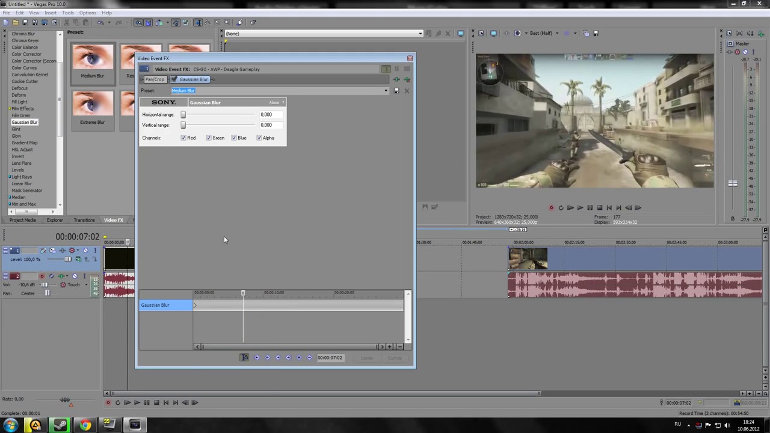This screenshot has width=770, height=433.
Task: Create a new project from the toolbar
Action: point(5,23)
